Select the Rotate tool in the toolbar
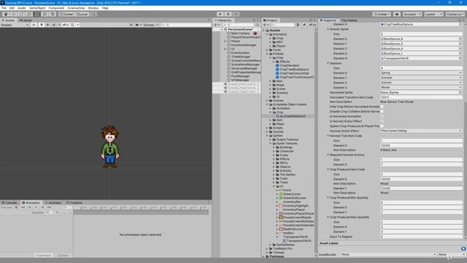 (21, 14)
